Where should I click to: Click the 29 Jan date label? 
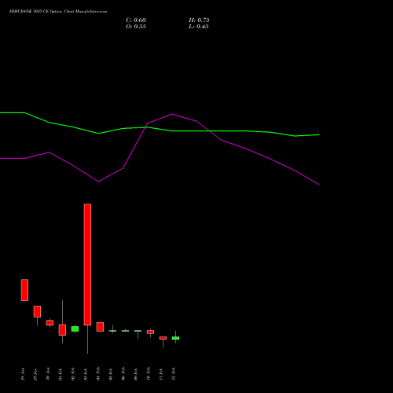35,374
